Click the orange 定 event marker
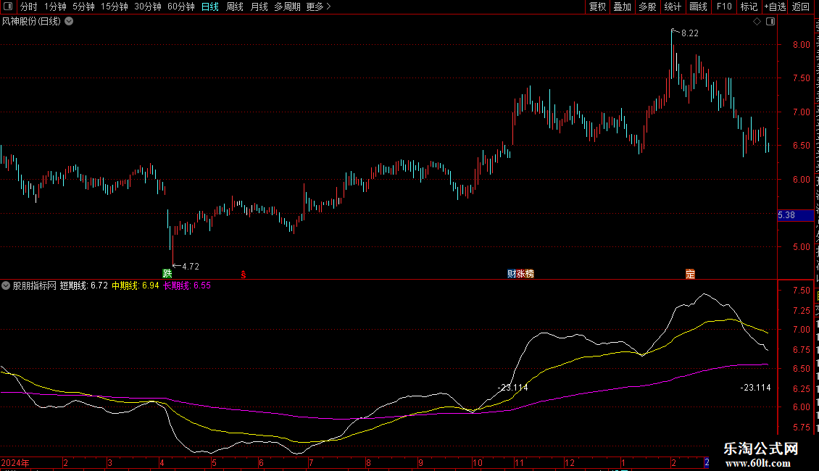 click(690, 274)
